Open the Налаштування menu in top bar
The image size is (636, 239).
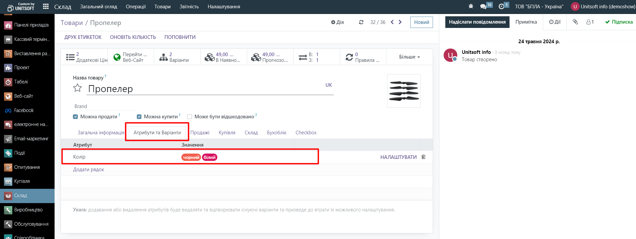224,7
